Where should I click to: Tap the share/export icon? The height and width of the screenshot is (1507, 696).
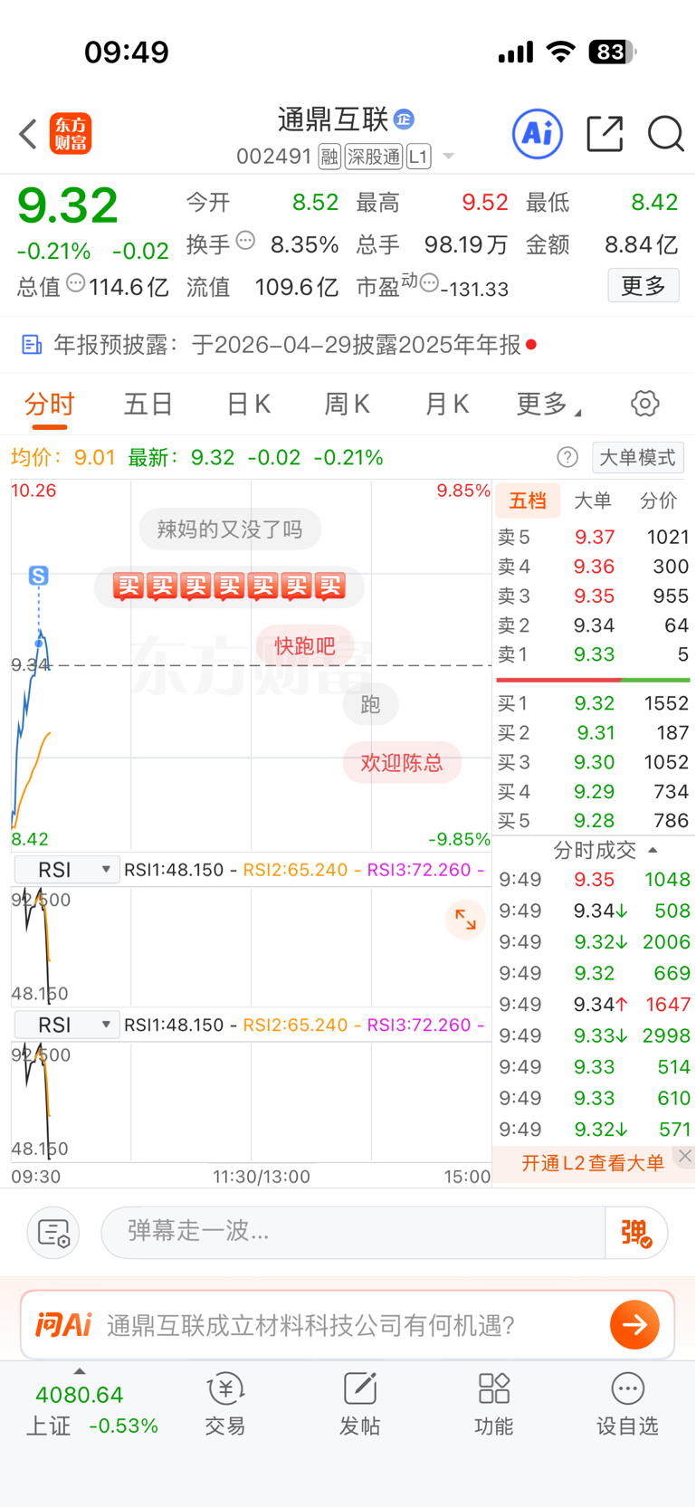point(605,134)
